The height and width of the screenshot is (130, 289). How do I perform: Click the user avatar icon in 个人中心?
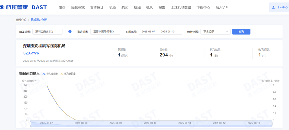point(273,7)
